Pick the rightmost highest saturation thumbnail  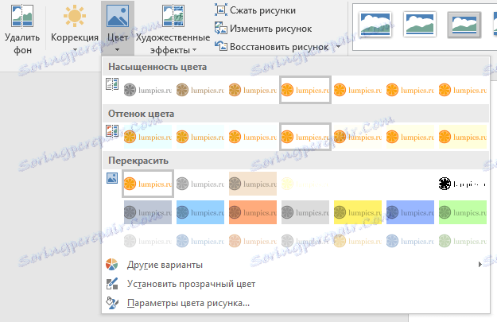coord(463,90)
